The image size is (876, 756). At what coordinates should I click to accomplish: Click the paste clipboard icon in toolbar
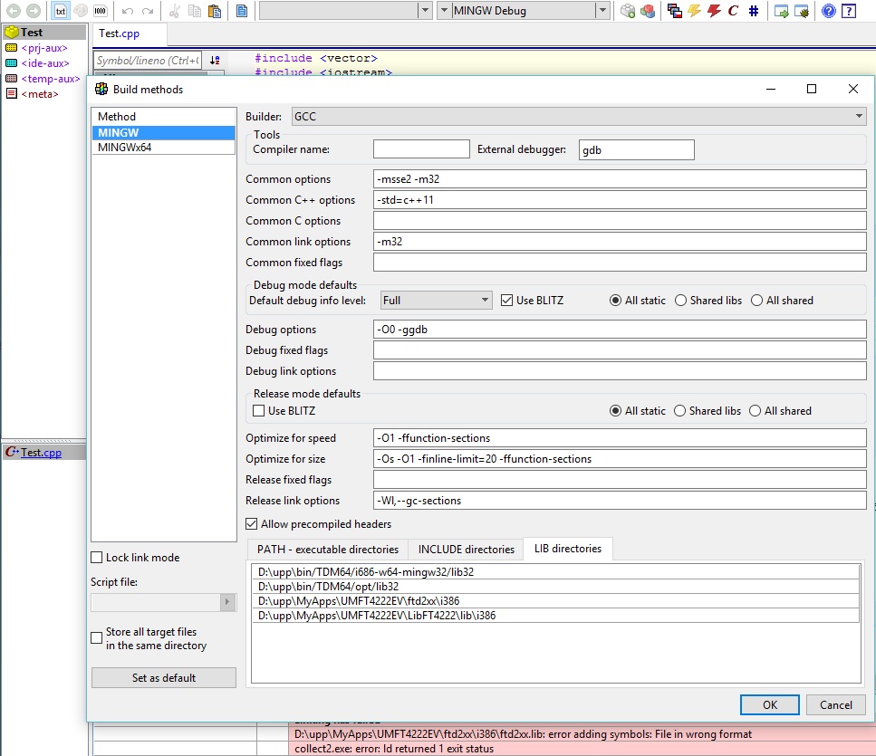214,11
